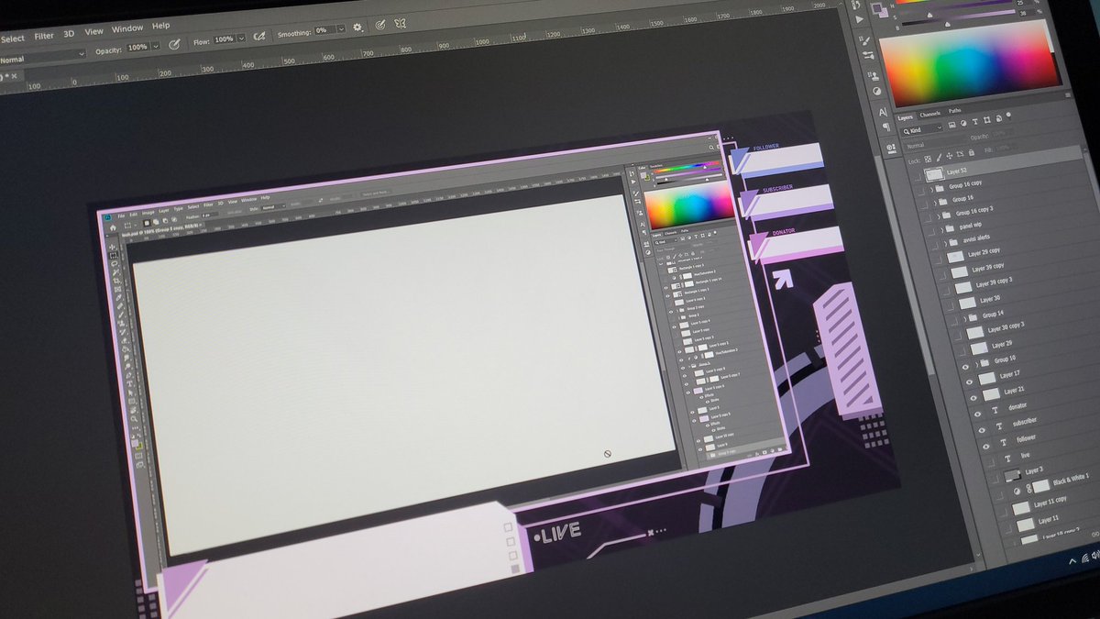Lock transparent pixels icon
This screenshot has height=619, width=1100.
coord(928,159)
